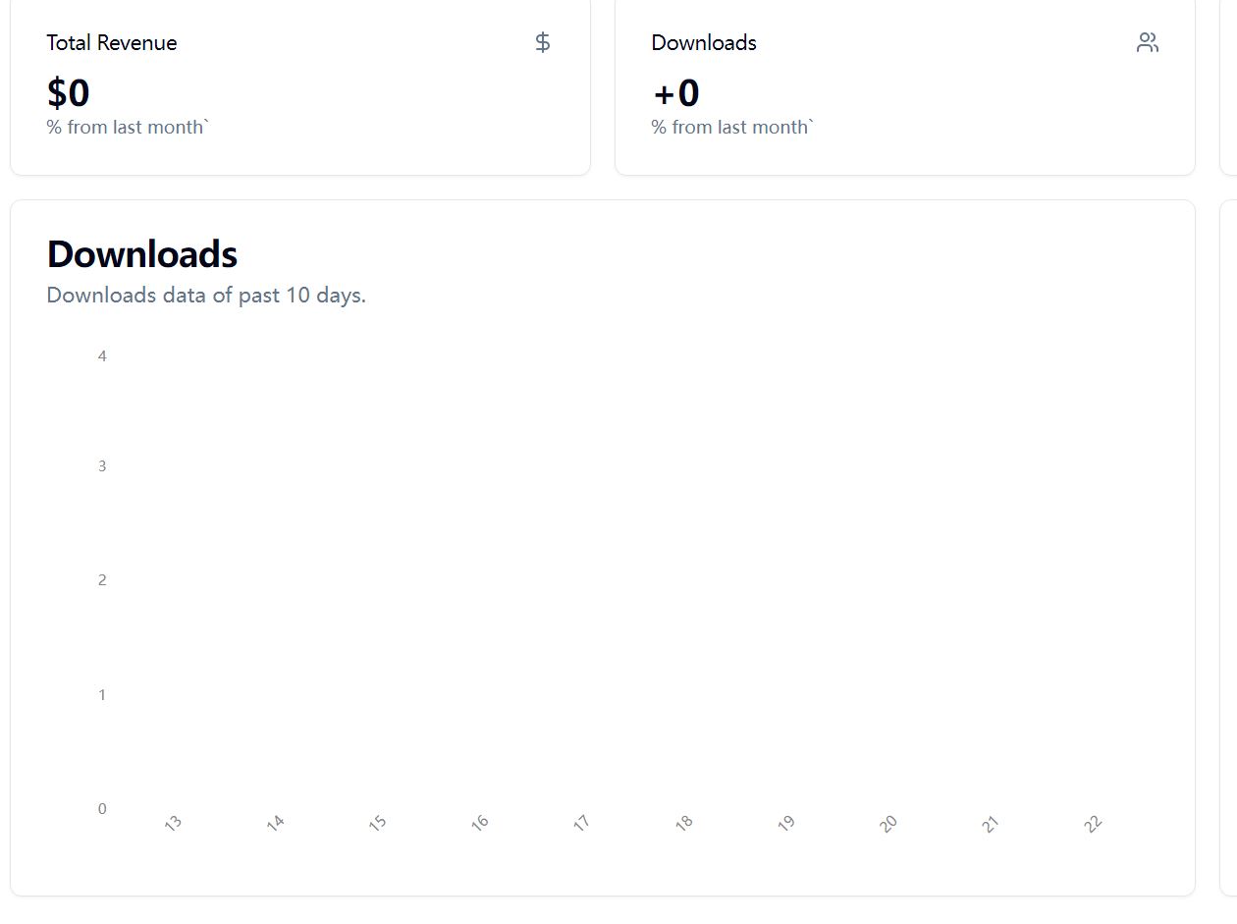1237x924 pixels.
Task: Click day 20 on the x-axis
Action: point(888,823)
